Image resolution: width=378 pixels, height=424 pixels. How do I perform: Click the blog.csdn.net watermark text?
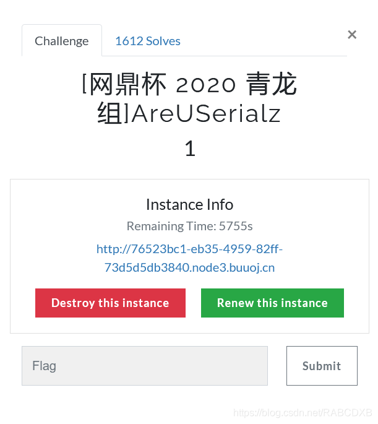coord(303,413)
